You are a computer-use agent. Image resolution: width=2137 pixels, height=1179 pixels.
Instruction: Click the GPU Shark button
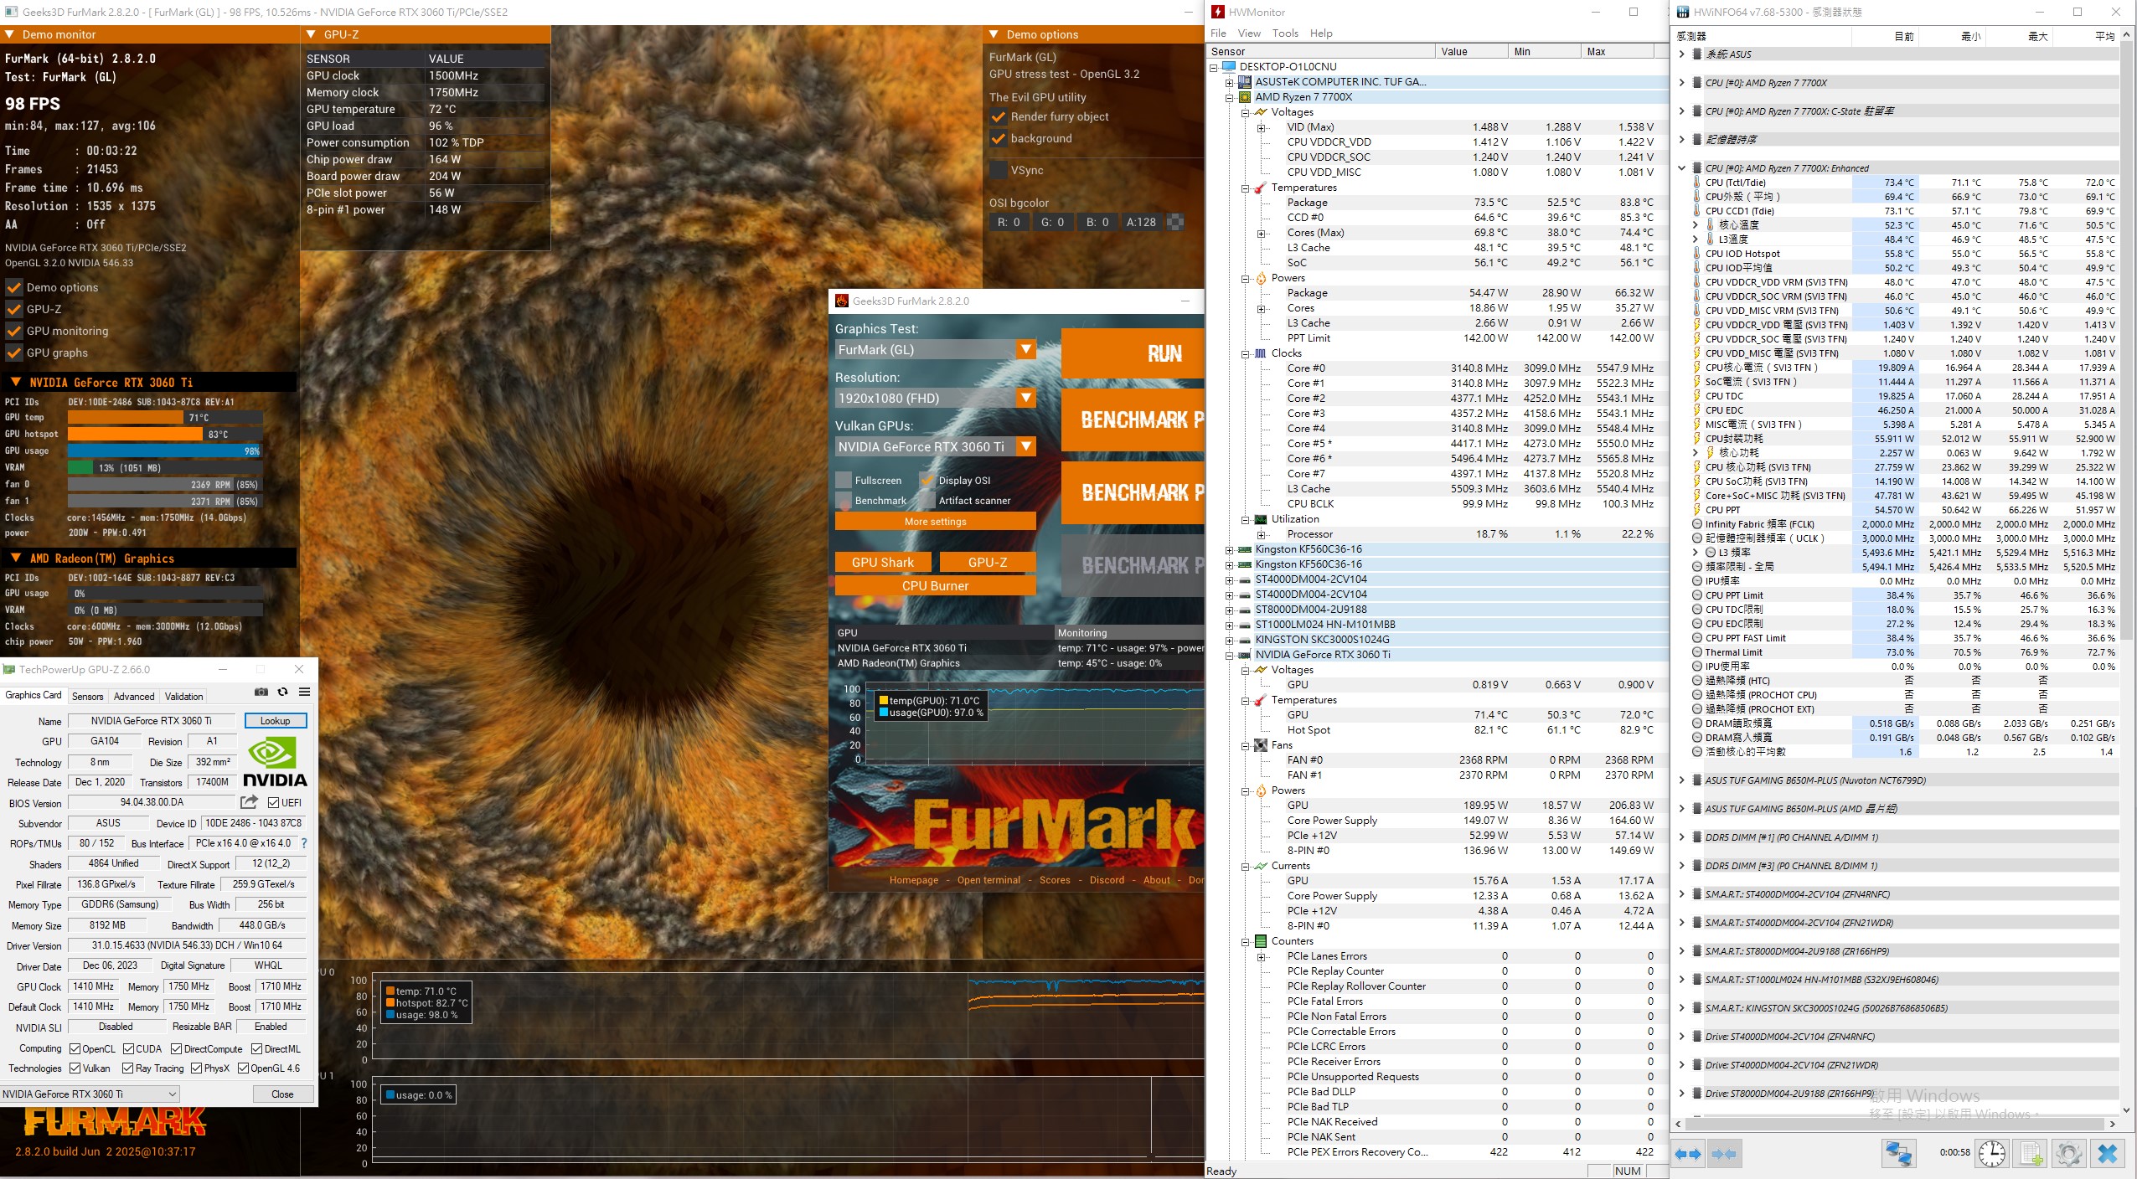[x=882, y=562]
